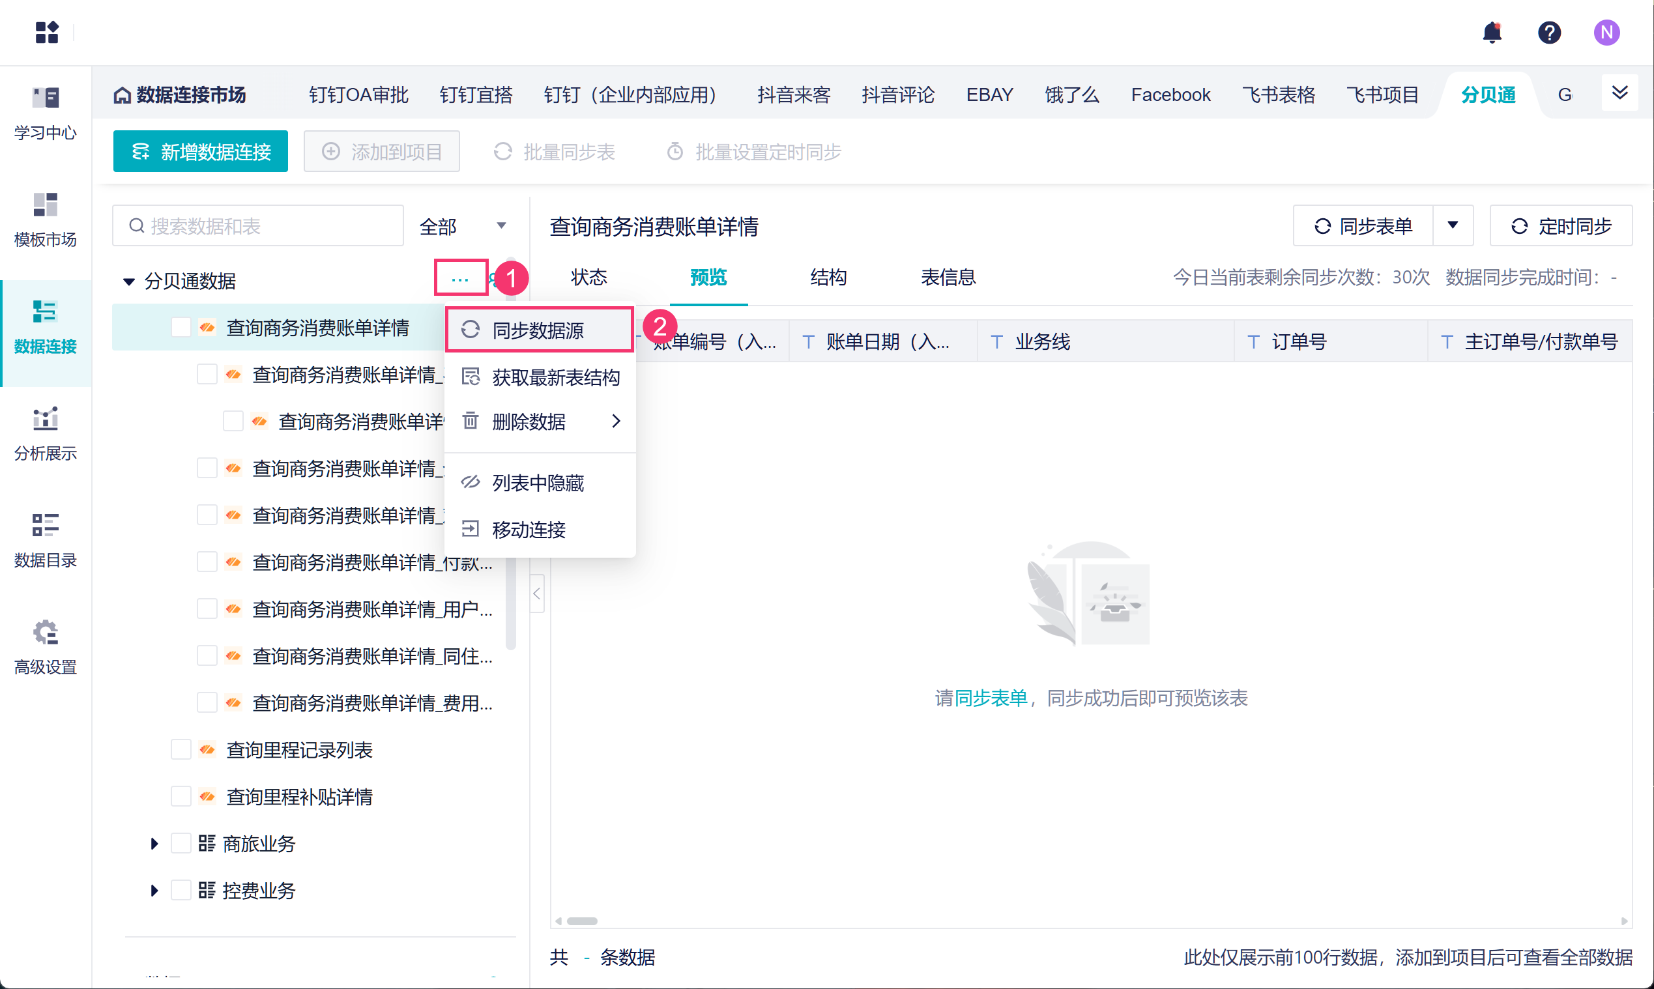Image resolution: width=1654 pixels, height=989 pixels.
Task: Open the app grid launcher icon
Action: [x=47, y=32]
